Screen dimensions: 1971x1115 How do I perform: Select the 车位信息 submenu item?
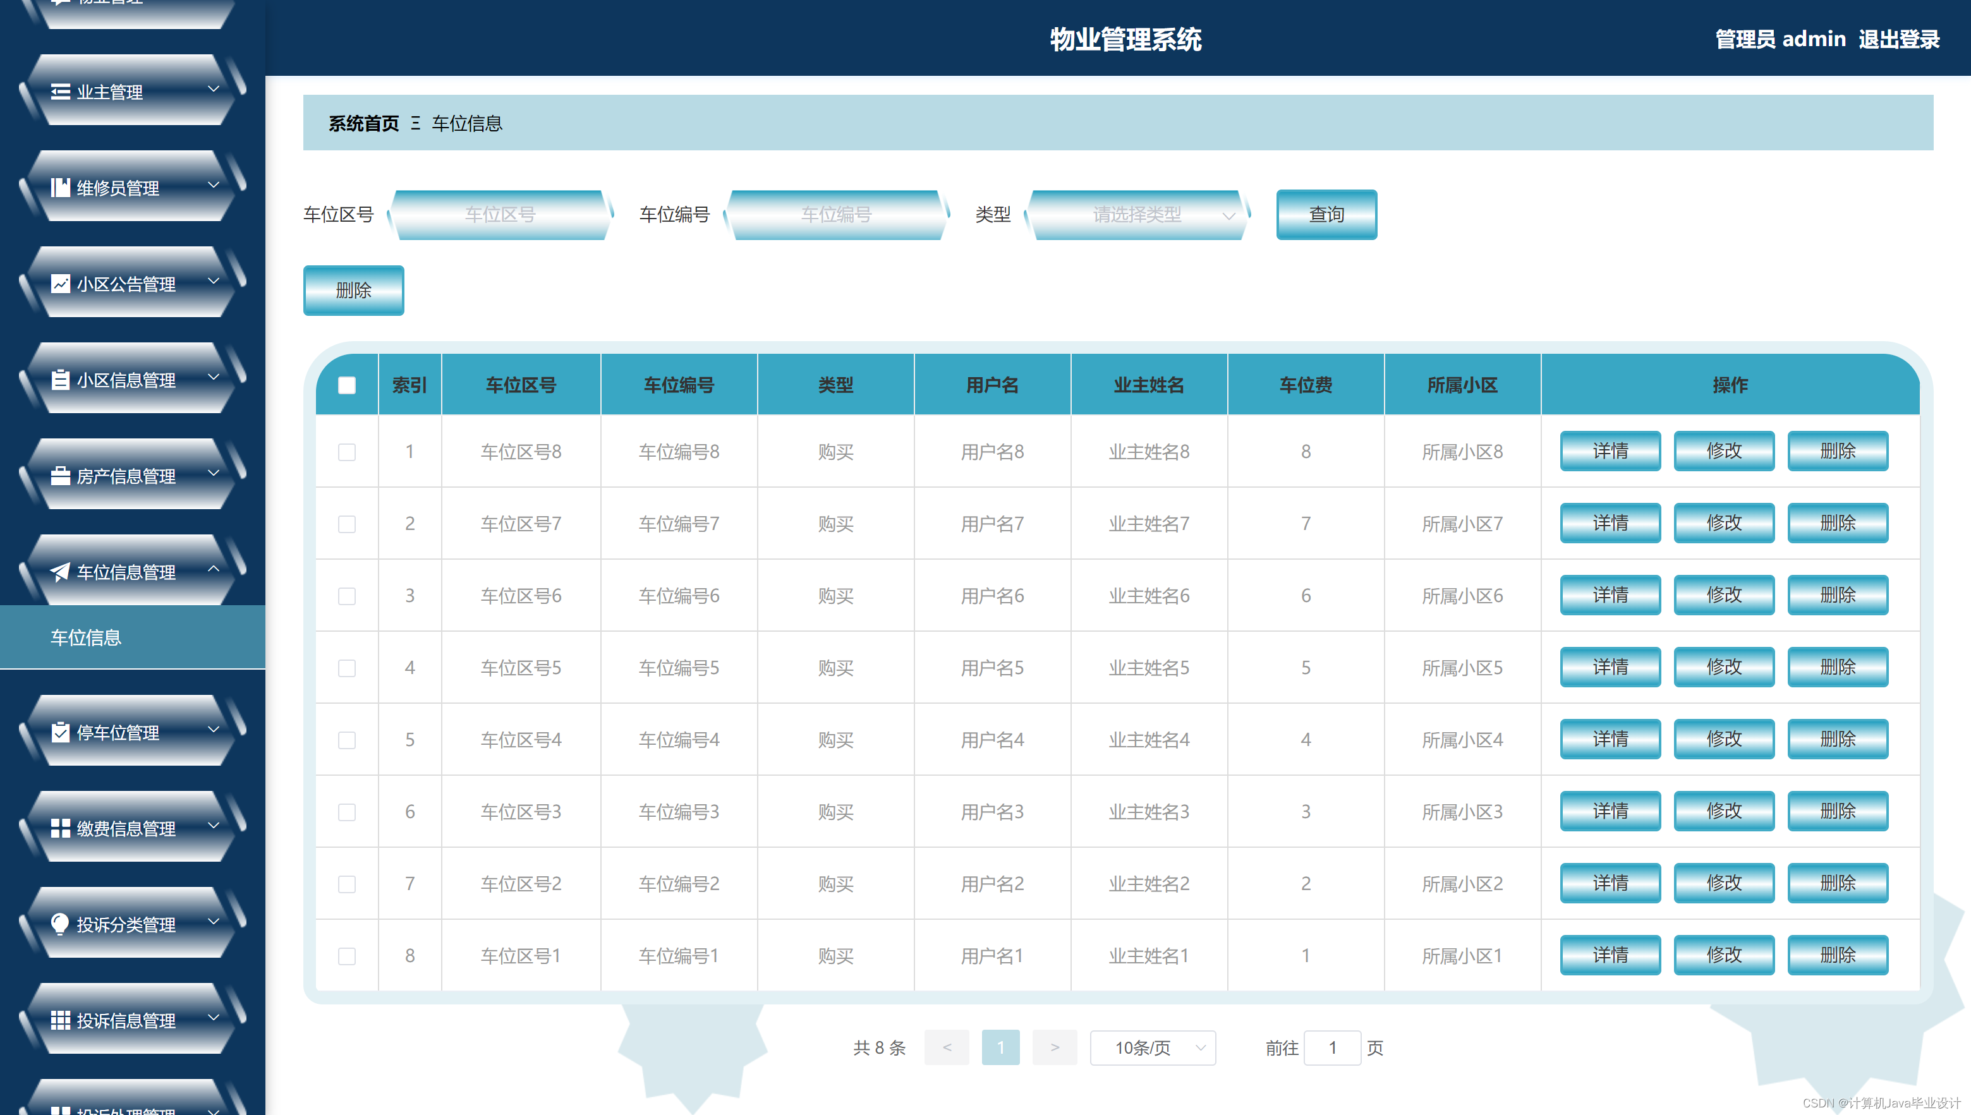[x=86, y=637]
